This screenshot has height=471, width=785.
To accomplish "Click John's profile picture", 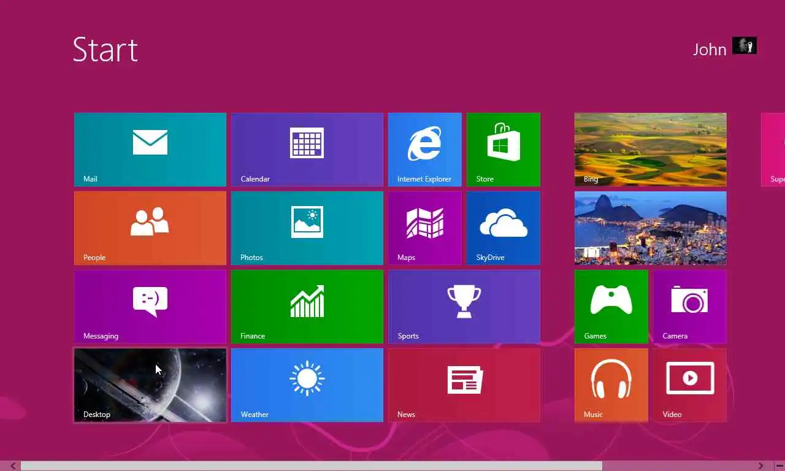I will 745,45.
